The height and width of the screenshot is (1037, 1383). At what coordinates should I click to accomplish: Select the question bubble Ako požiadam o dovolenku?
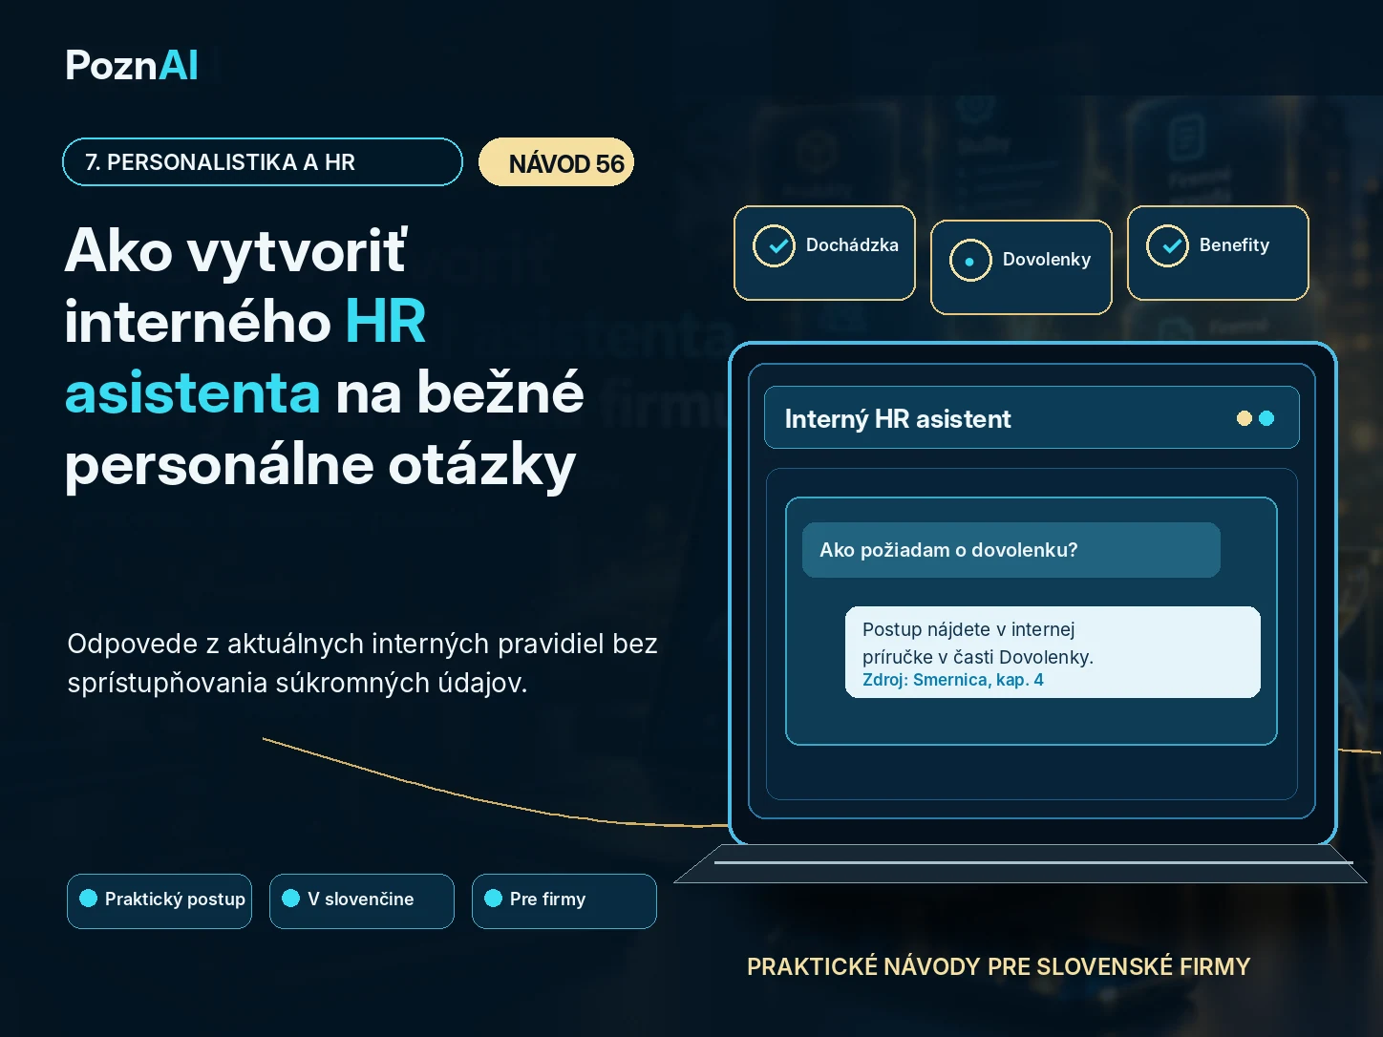[x=1011, y=550]
